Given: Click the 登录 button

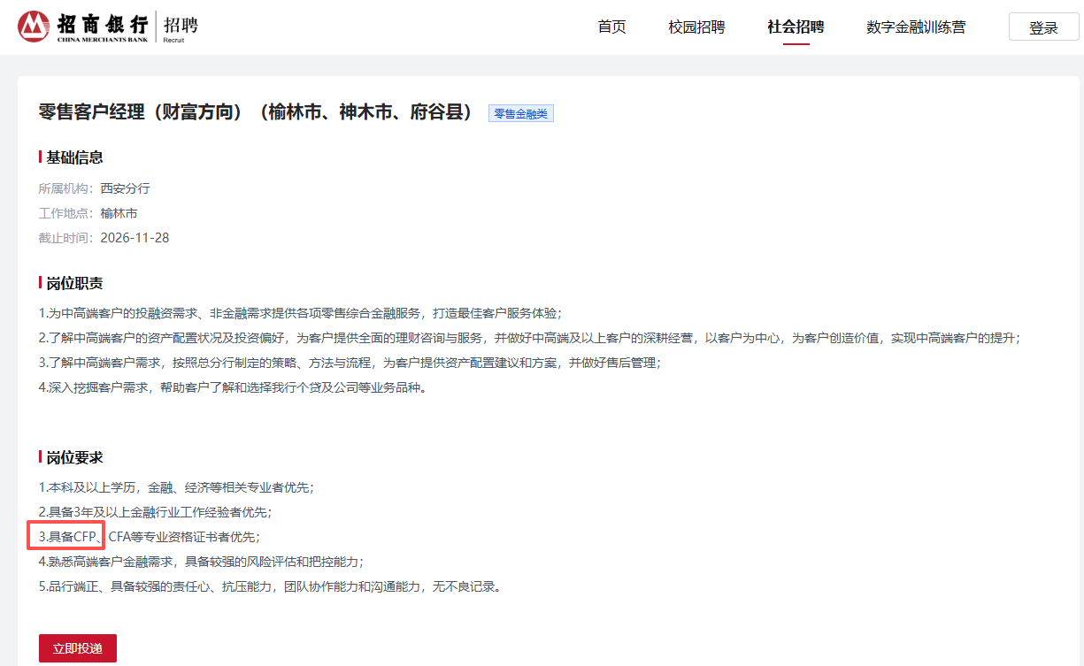Looking at the screenshot, I should tap(1043, 27).
